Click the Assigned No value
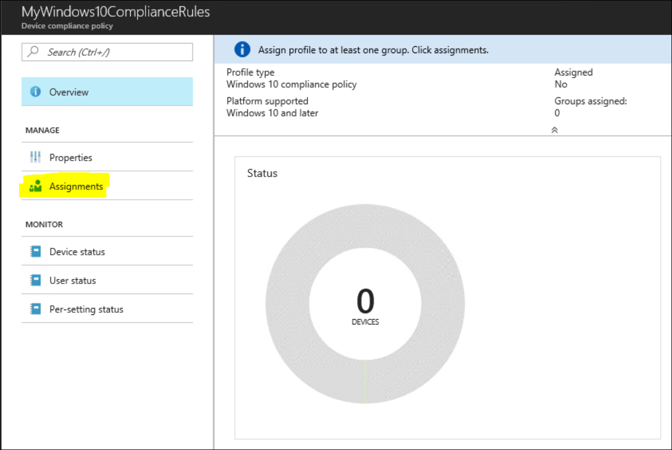Image resolution: width=672 pixels, height=450 pixels. tap(561, 84)
